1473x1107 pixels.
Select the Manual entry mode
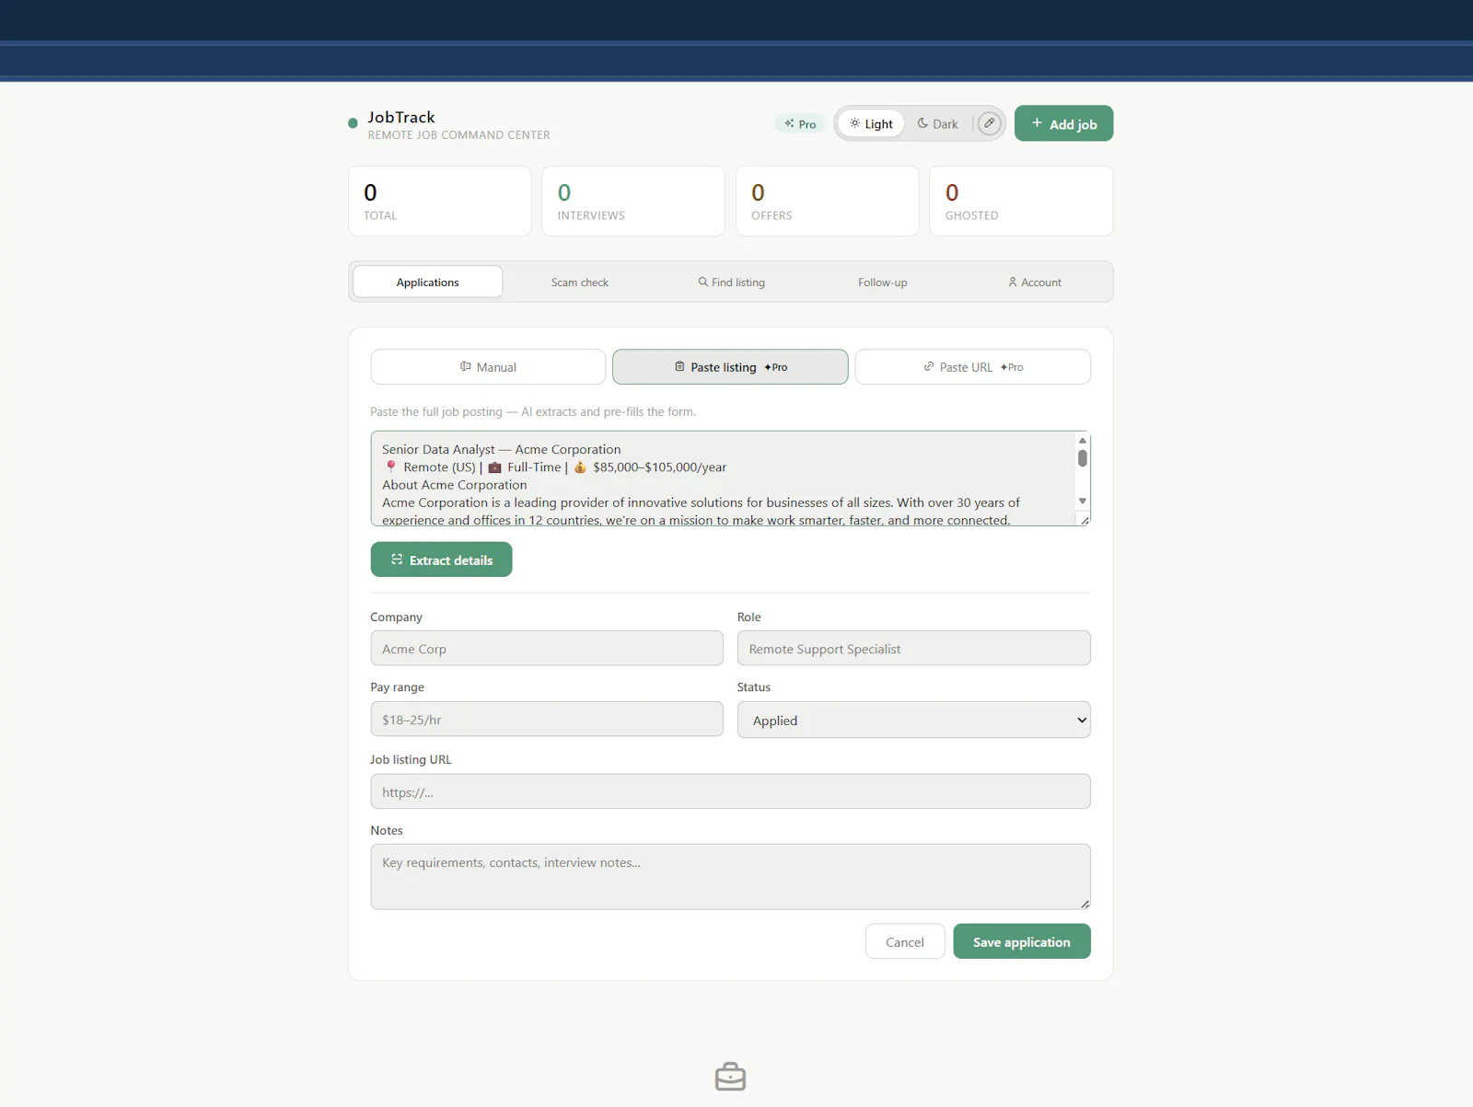(x=488, y=367)
